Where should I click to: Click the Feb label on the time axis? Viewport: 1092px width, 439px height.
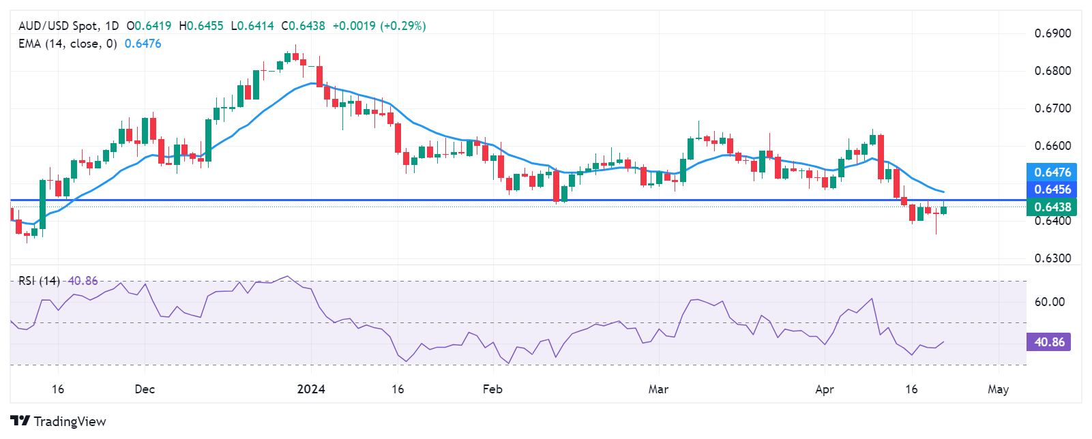point(492,389)
